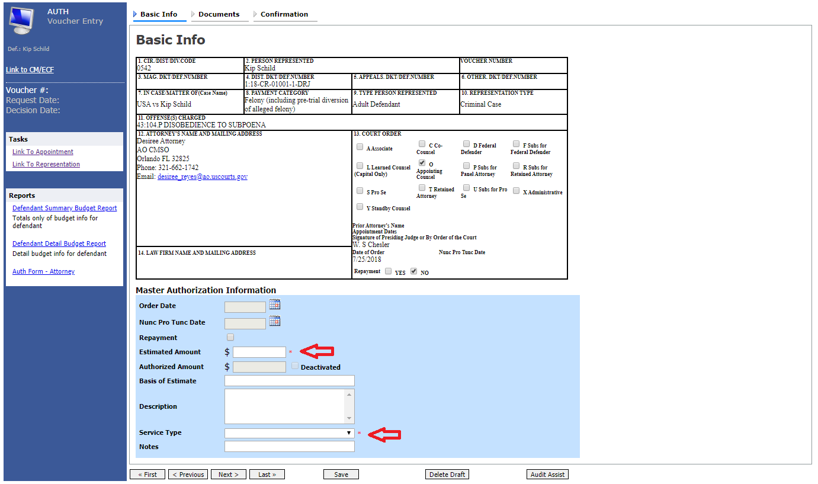Toggle T Retained Attorney checkbox

click(422, 188)
